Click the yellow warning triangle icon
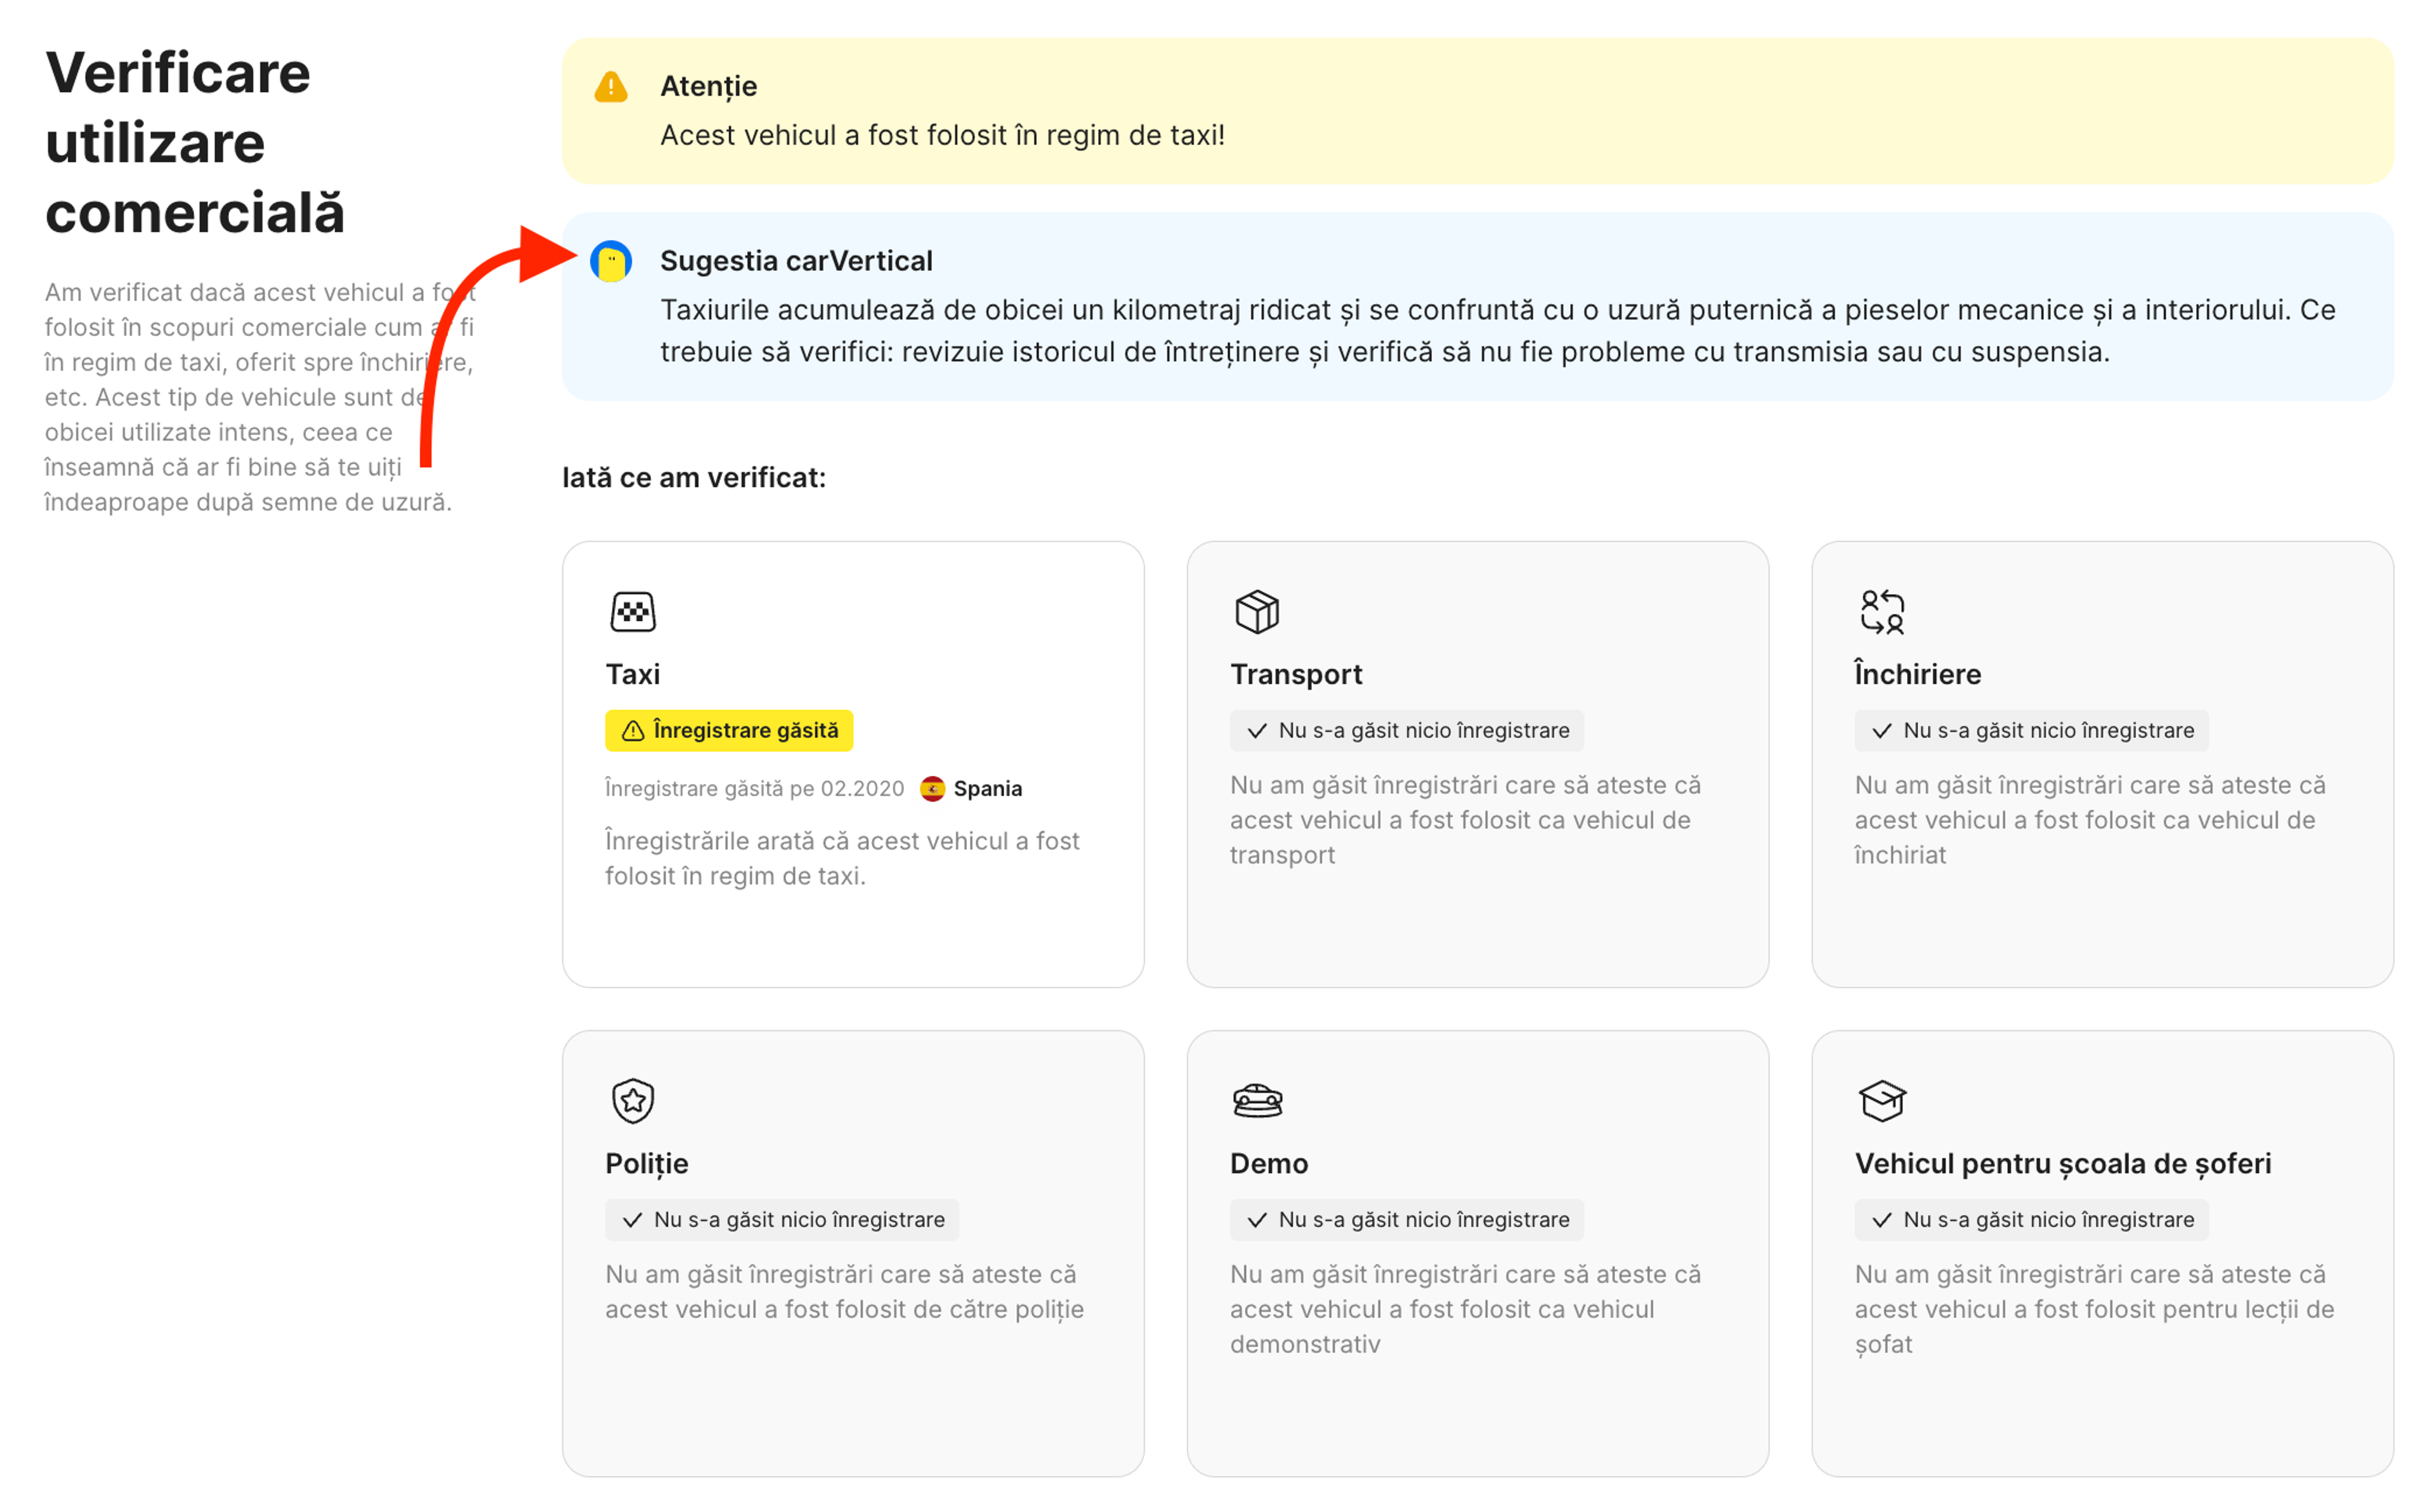This screenshot has width=2436, height=1512. pyautogui.click(x=610, y=88)
